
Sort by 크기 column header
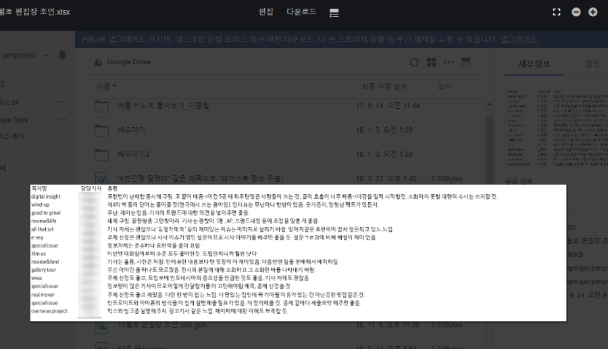click(x=444, y=86)
